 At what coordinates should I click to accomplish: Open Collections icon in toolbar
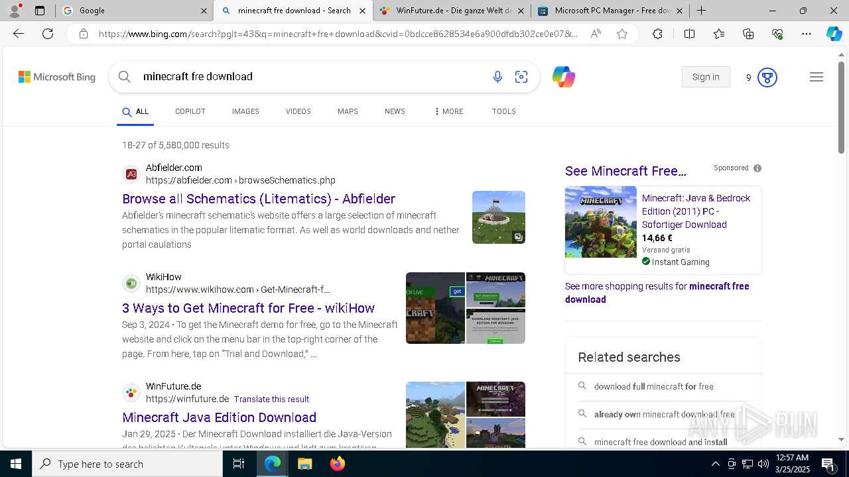[x=748, y=34]
